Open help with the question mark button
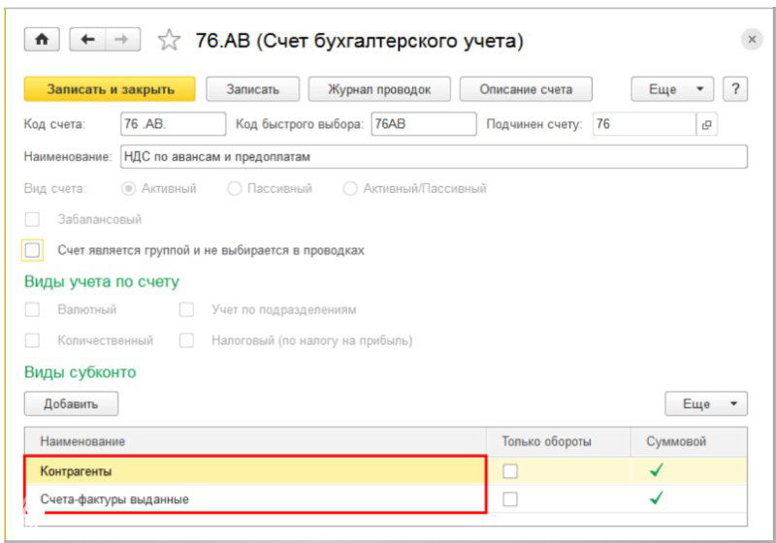The width and height of the screenshot is (776, 543). click(x=736, y=89)
